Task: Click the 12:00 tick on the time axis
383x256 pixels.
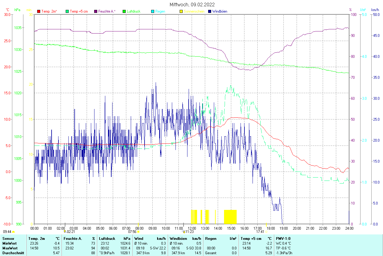Action: (x=192, y=228)
